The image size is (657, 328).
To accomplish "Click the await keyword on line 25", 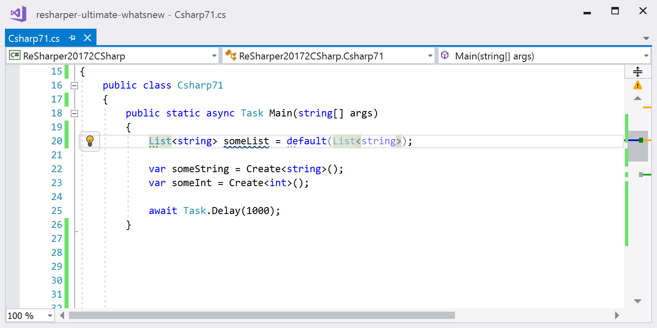I will (163, 211).
